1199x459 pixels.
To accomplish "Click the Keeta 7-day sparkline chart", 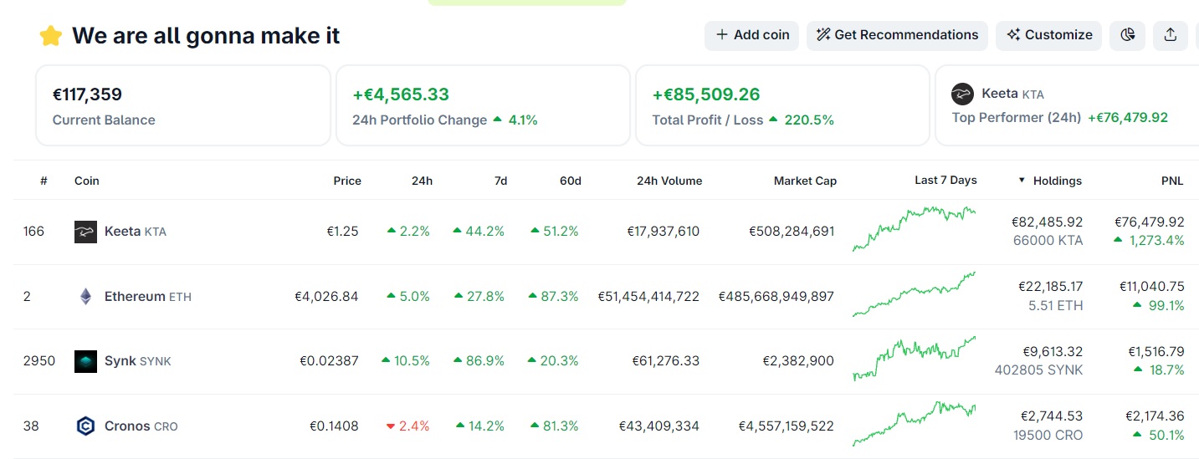I will click(x=914, y=228).
